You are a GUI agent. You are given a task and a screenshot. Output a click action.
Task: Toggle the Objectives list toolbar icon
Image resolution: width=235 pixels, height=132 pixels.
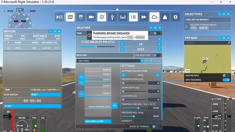[134, 17]
